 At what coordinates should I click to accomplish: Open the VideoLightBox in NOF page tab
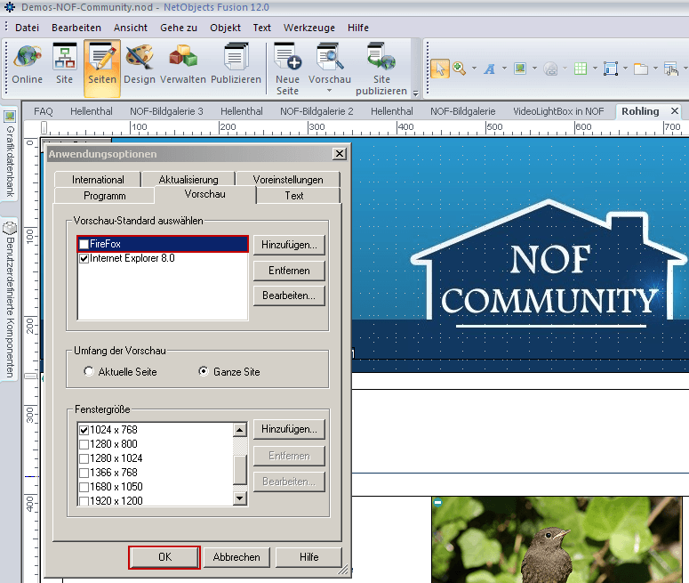click(x=558, y=111)
